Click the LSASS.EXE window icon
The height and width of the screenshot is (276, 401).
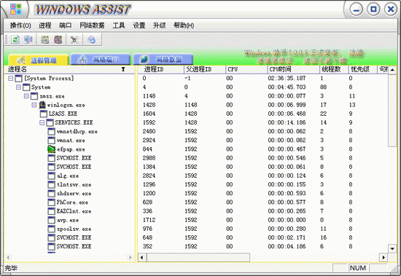[44, 114]
